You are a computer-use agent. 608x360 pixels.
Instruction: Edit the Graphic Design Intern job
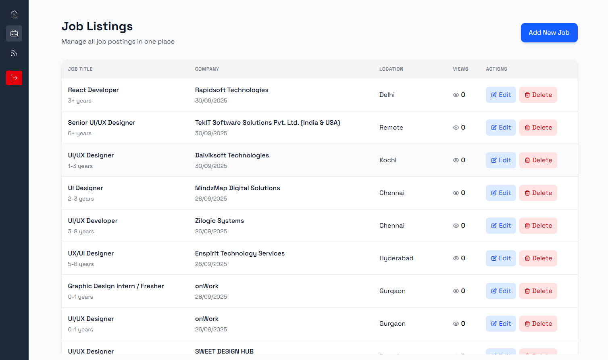click(501, 291)
